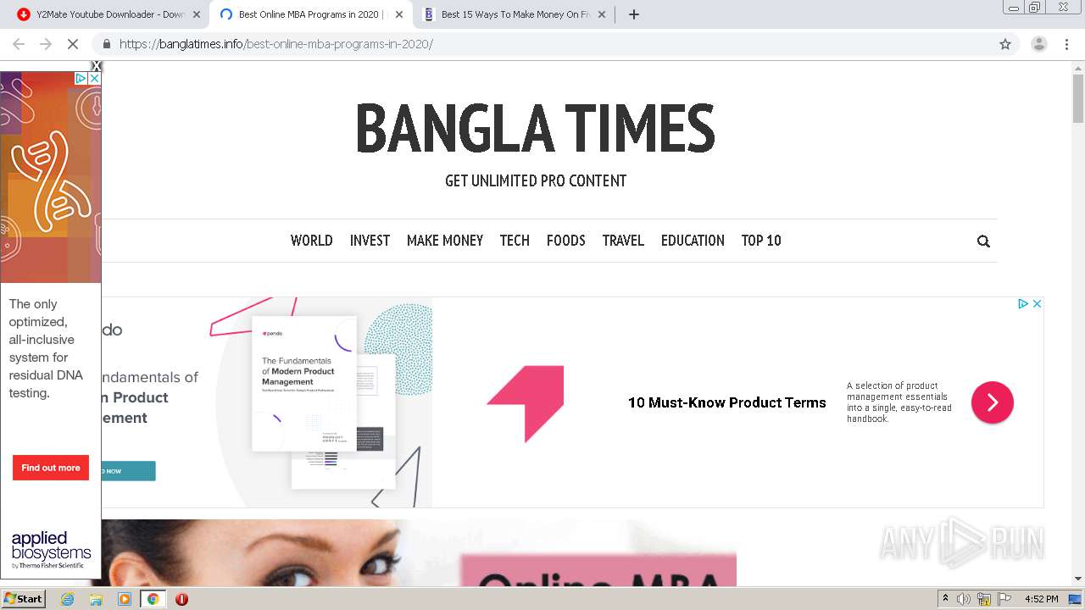Select the Best Online MBA Programs tab
Screen dimensions: 1085x610
coord(312,14)
